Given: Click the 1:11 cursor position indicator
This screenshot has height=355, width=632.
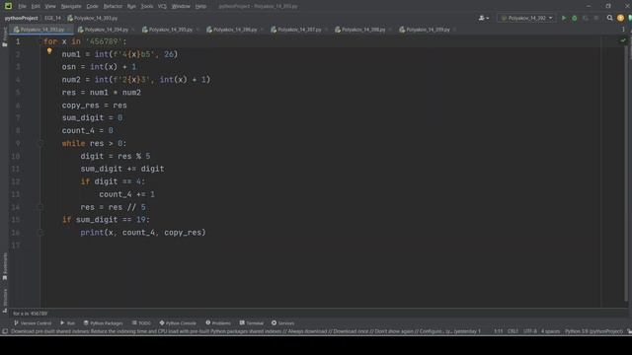Looking at the screenshot, I should coord(499,331).
